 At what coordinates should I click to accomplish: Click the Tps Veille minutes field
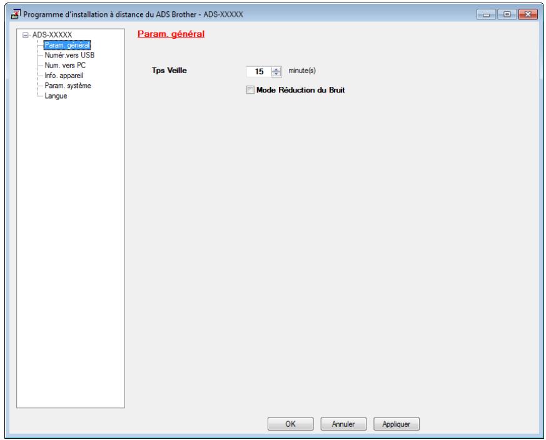259,71
